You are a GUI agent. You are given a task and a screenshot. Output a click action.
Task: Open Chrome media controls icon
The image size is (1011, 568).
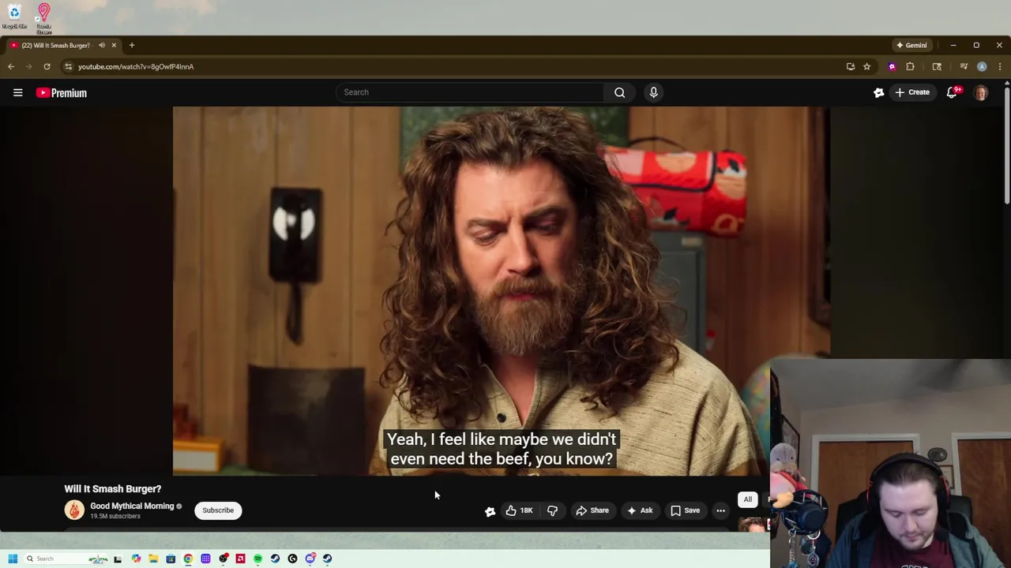click(x=964, y=66)
